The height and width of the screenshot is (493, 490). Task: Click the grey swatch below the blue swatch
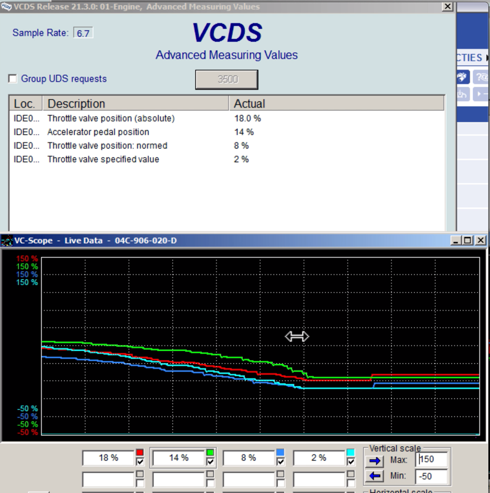(x=280, y=474)
